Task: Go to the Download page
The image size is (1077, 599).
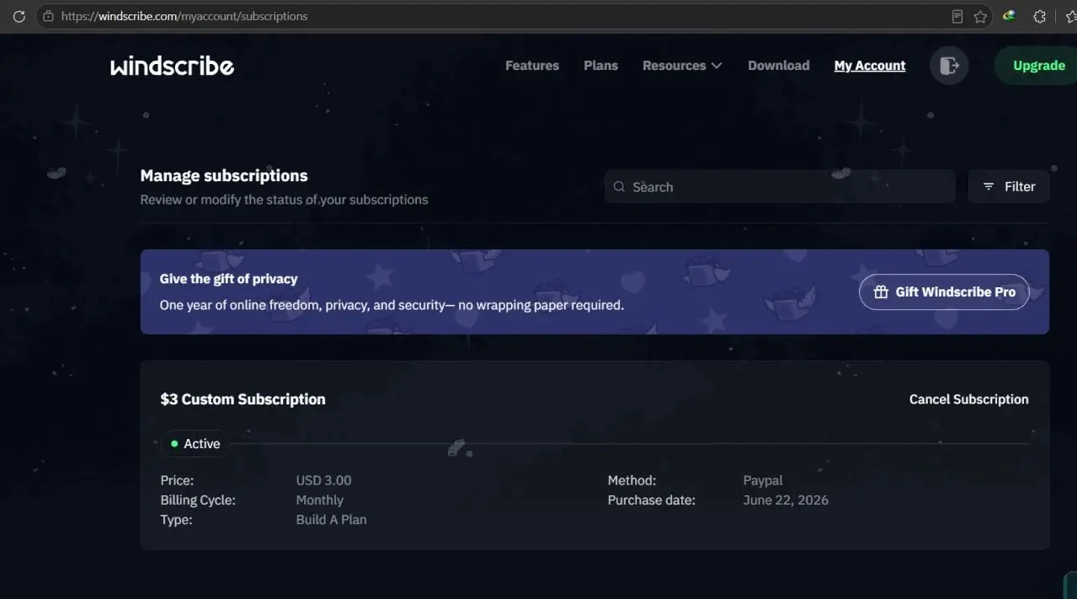Action: [779, 66]
